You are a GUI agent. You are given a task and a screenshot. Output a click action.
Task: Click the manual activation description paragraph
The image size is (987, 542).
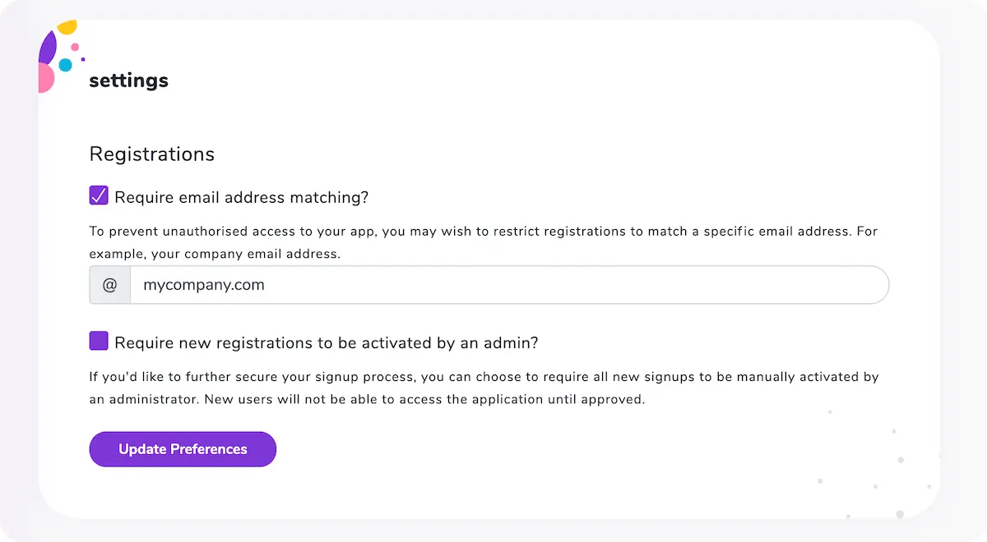coord(483,388)
